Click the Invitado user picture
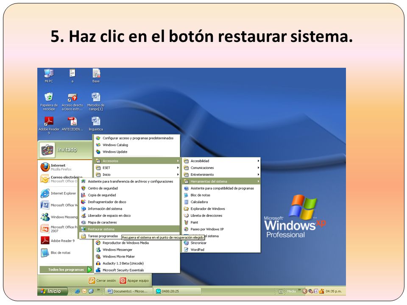Screen dimensions: 407x305 47,150
